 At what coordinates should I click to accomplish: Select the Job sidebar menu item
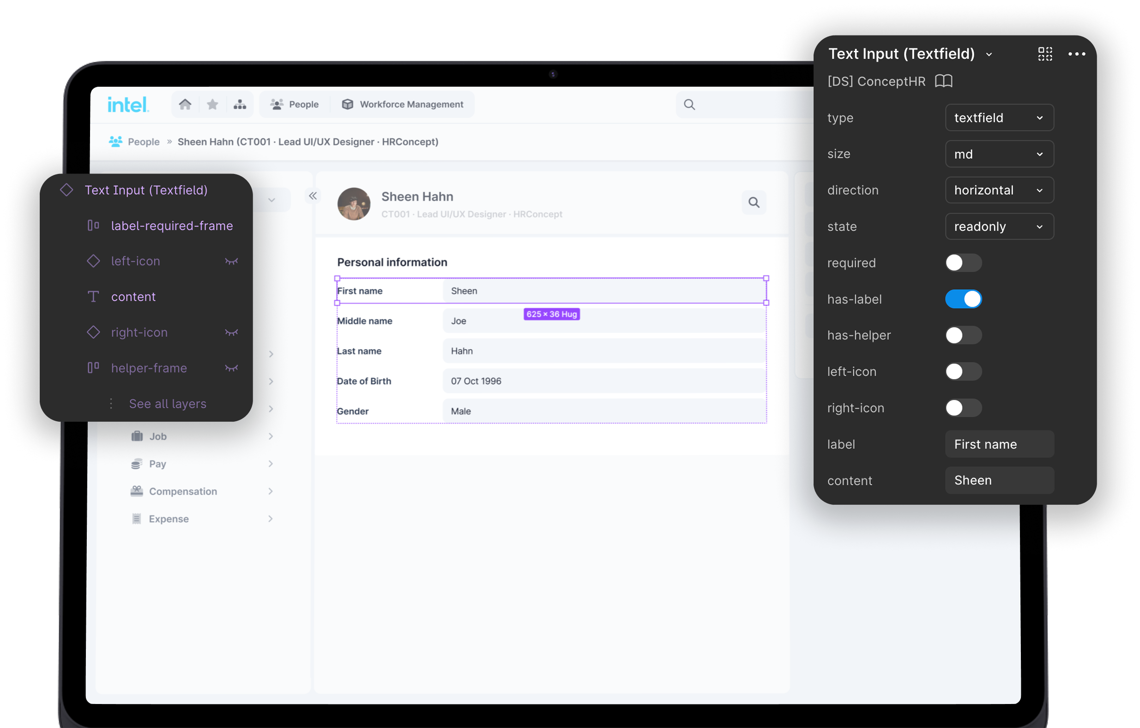pos(203,436)
